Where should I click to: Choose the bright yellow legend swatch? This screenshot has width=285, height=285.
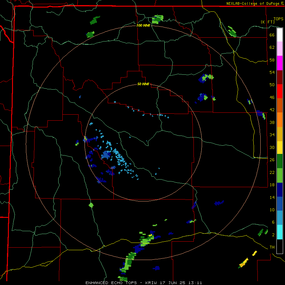(x=280, y=148)
